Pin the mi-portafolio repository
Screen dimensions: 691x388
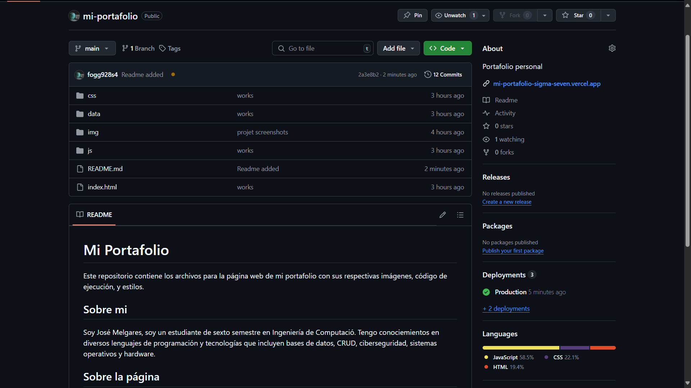point(412,15)
